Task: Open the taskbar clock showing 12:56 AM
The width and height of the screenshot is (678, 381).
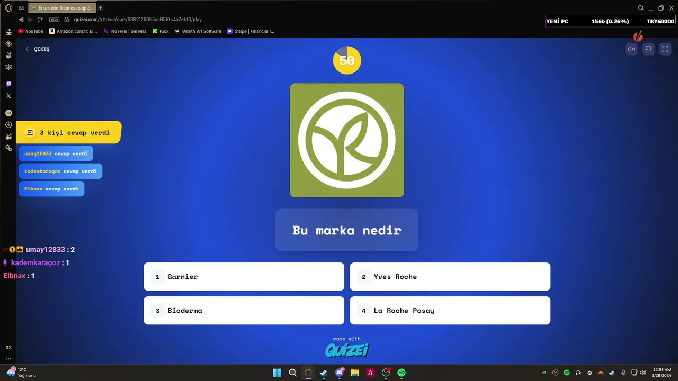Action: (662, 373)
